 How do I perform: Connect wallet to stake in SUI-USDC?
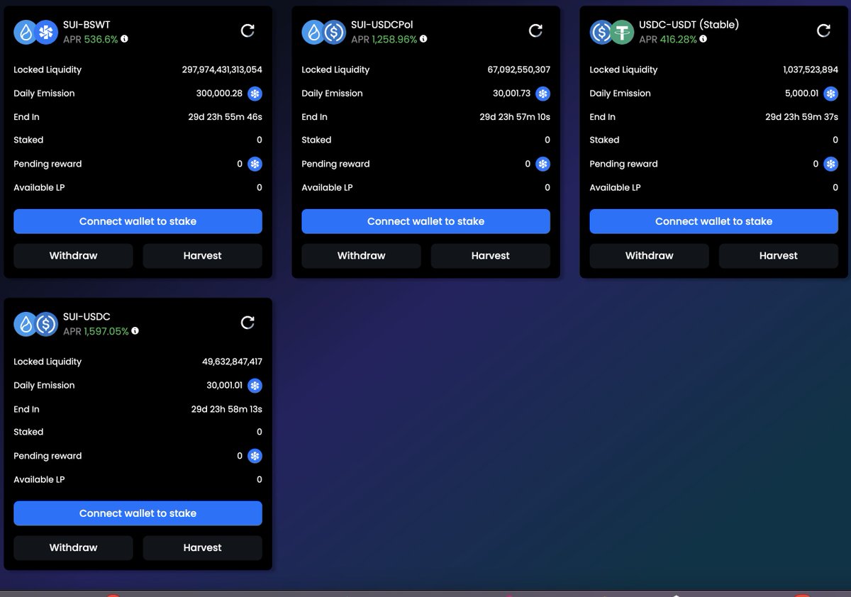coord(138,513)
